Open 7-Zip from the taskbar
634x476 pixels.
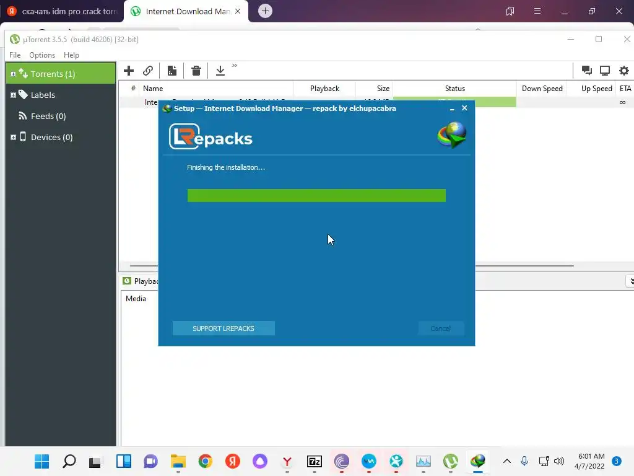point(314,461)
